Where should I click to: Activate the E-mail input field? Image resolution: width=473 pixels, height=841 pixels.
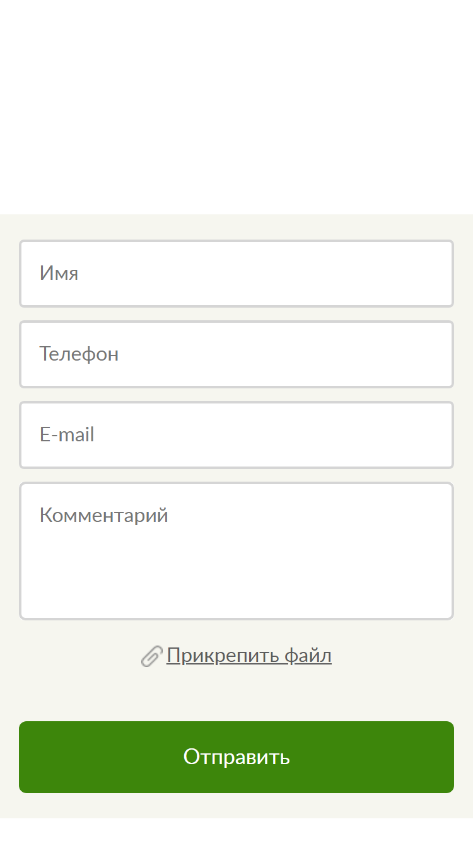click(x=237, y=435)
